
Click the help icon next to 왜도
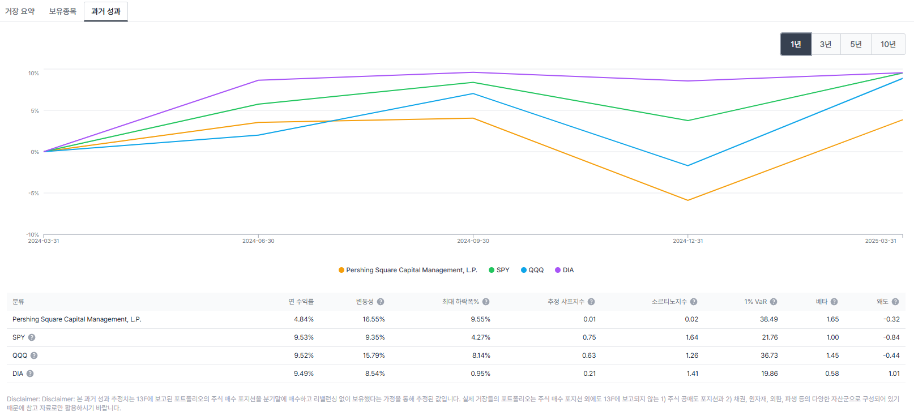coord(895,302)
